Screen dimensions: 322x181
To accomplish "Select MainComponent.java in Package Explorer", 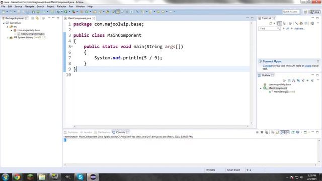I will point(33,34).
